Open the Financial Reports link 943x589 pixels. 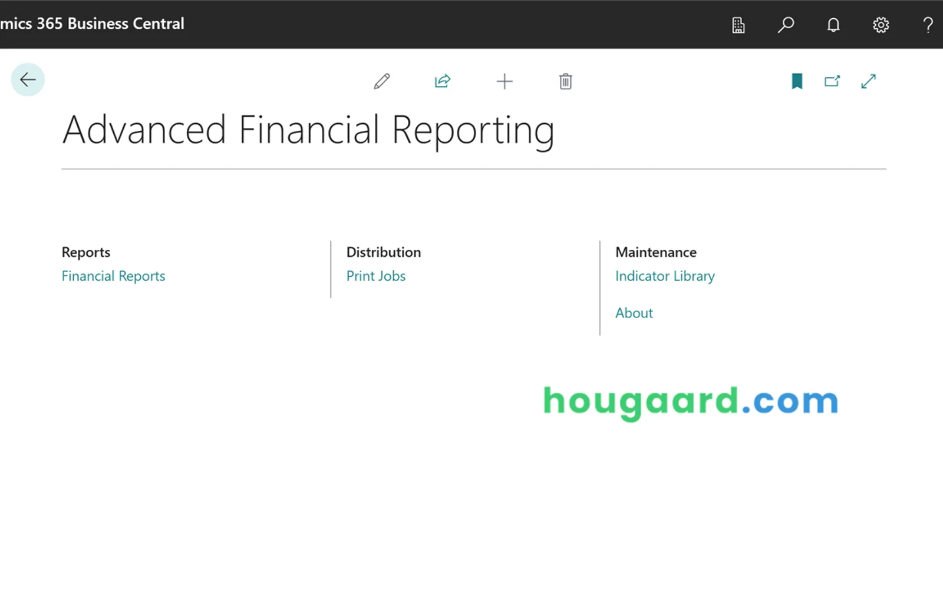[113, 276]
